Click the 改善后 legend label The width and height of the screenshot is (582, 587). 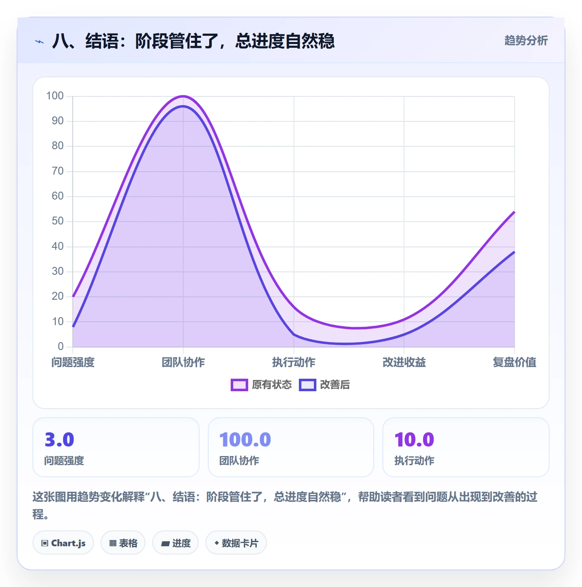(335, 385)
